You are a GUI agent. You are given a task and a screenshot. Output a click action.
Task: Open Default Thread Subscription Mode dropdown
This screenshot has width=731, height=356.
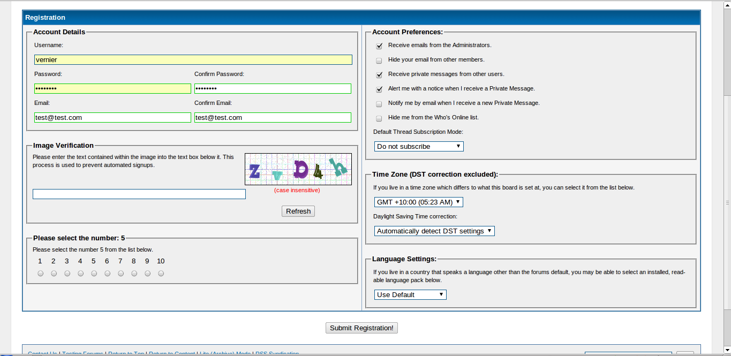point(419,147)
